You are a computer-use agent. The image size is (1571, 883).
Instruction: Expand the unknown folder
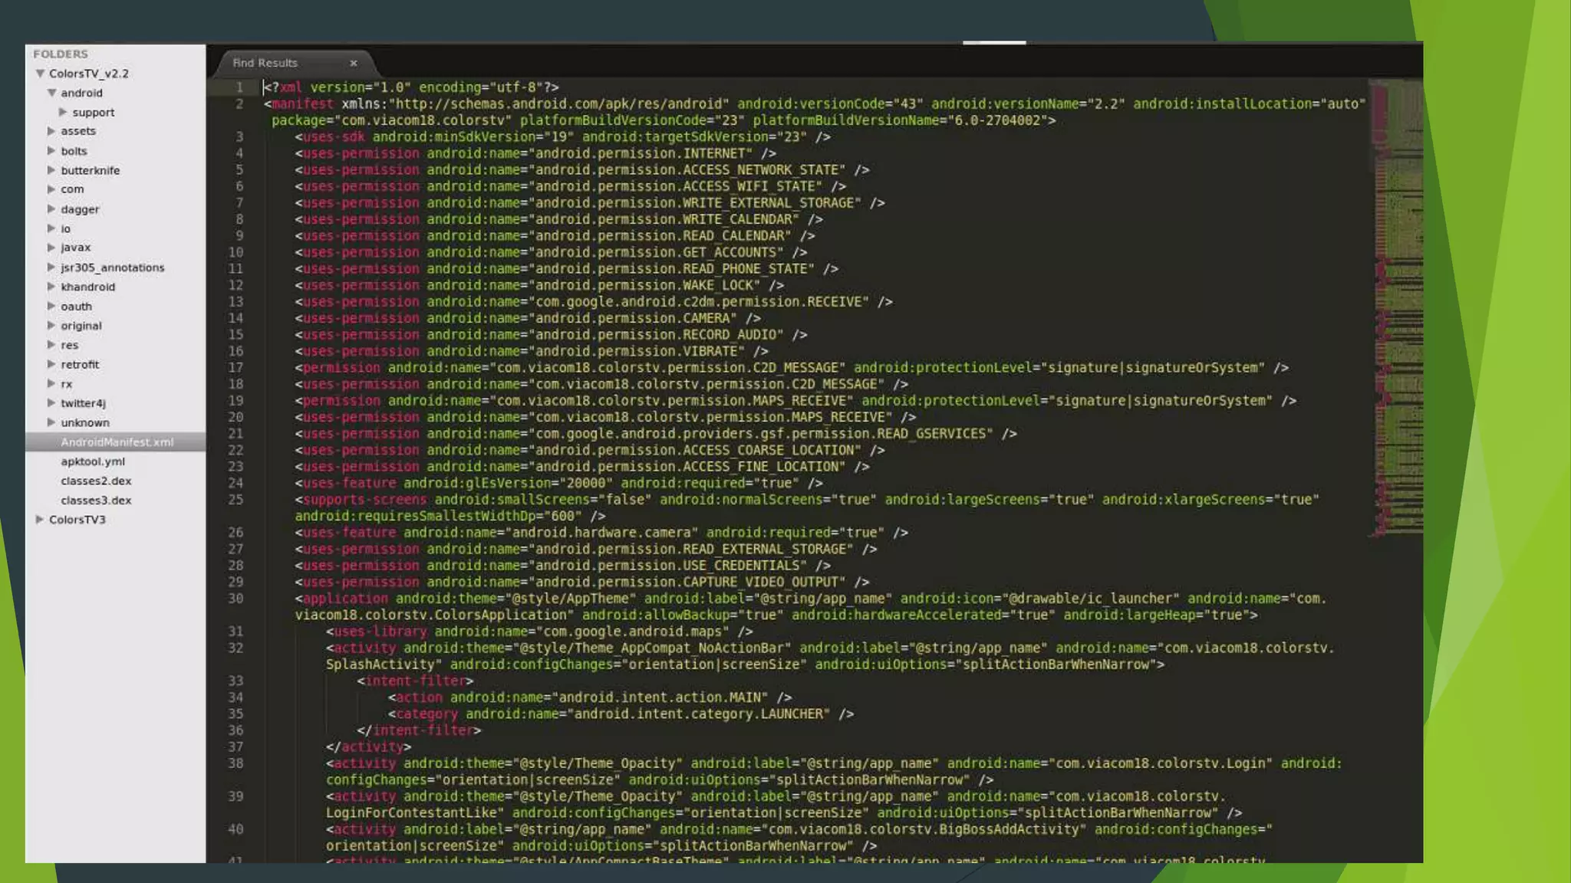(x=51, y=422)
